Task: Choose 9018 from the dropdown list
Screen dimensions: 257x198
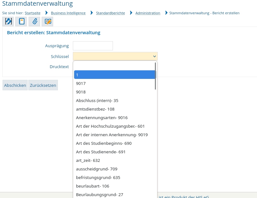Action: tap(115, 92)
